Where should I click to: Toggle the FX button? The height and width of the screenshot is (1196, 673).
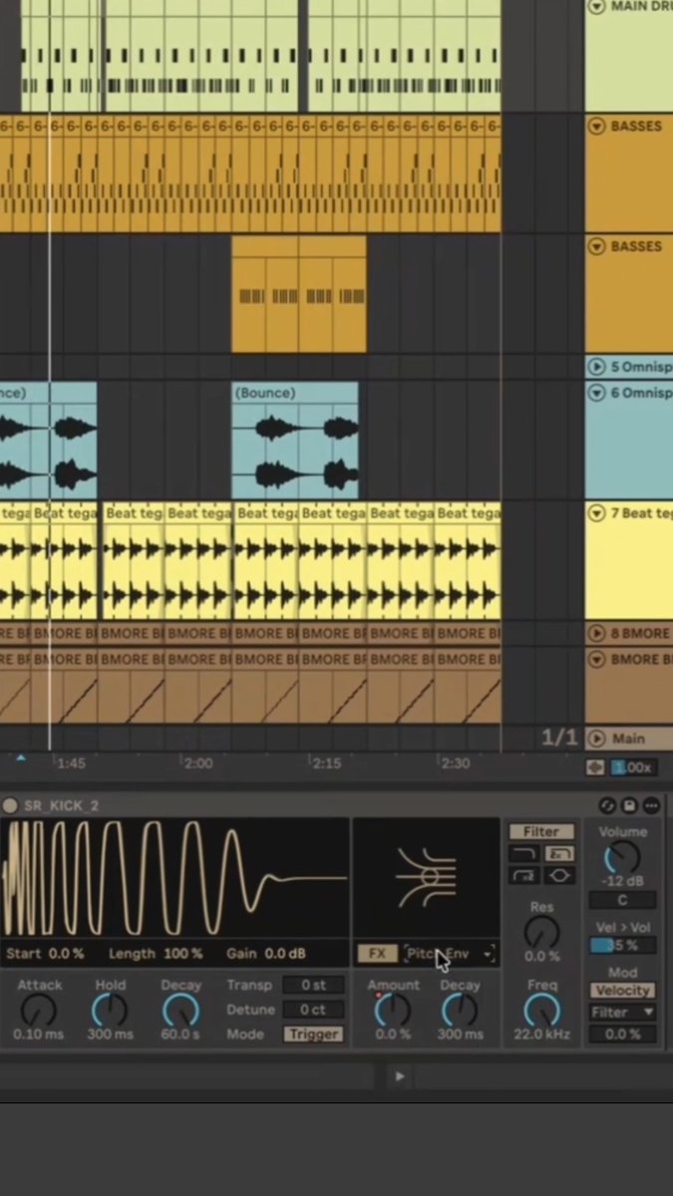point(377,954)
